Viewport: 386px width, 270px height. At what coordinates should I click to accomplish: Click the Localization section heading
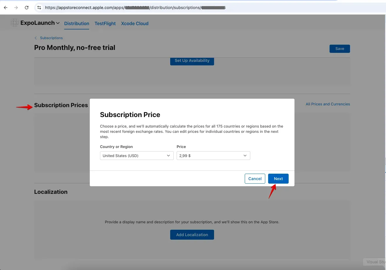(51, 192)
